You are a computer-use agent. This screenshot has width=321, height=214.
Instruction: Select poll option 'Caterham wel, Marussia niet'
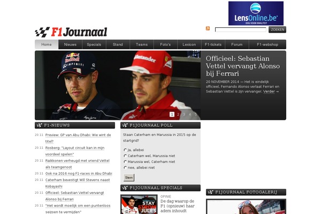(125, 156)
